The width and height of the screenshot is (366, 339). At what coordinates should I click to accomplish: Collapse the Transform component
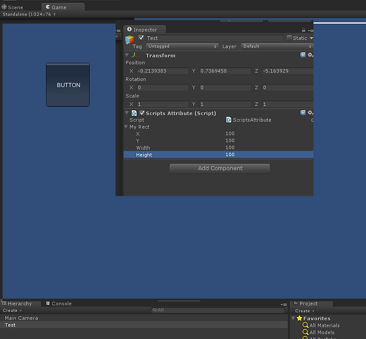[x=127, y=55]
